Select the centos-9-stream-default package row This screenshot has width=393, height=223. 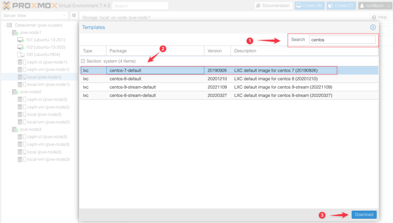click(x=229, y=87)
